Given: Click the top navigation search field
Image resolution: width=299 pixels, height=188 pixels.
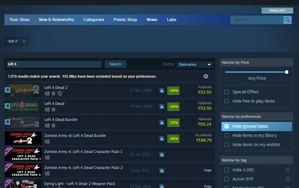Looking at the screenshot, I should [257, 20].
